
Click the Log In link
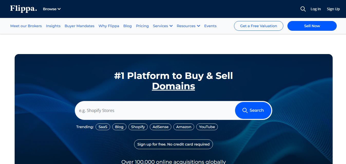(315, 9)
